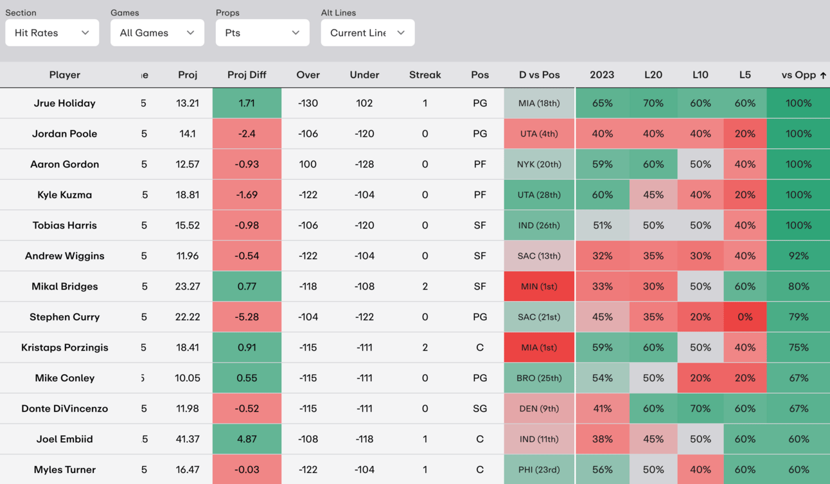Open the Section dropdown showing Hit Rates
830x484 pixels.
tap(52, 33)
